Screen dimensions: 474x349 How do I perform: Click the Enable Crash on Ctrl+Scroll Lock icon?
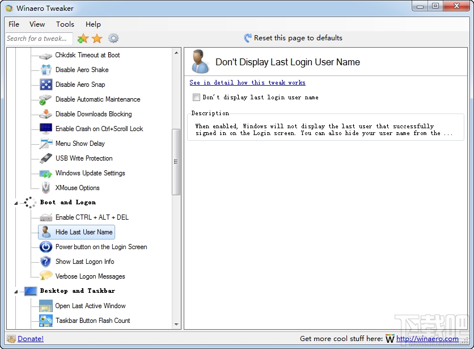46,129
